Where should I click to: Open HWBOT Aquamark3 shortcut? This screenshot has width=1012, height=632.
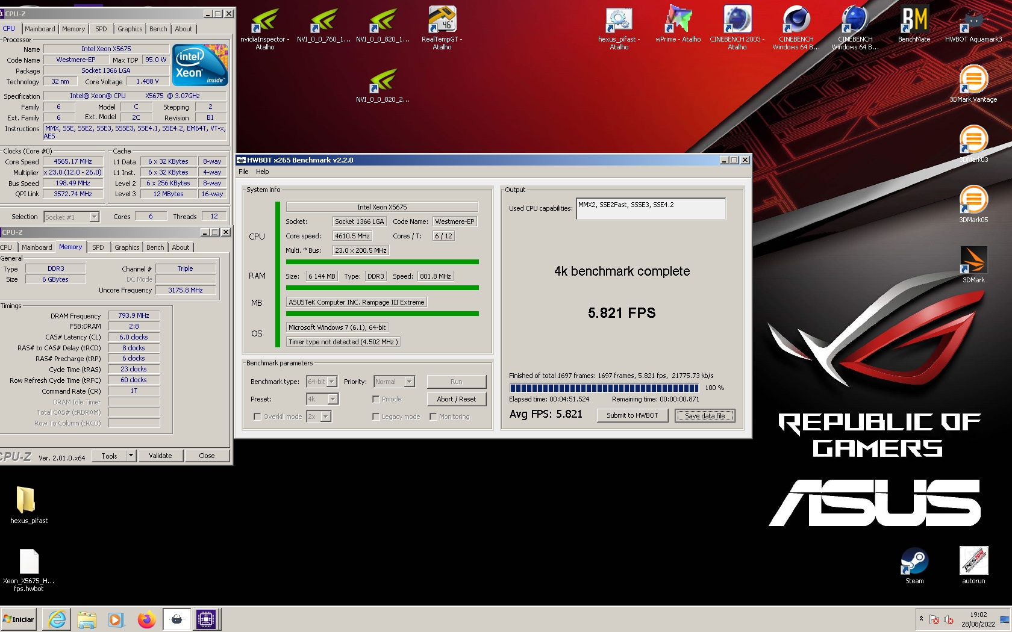[973, 25]
